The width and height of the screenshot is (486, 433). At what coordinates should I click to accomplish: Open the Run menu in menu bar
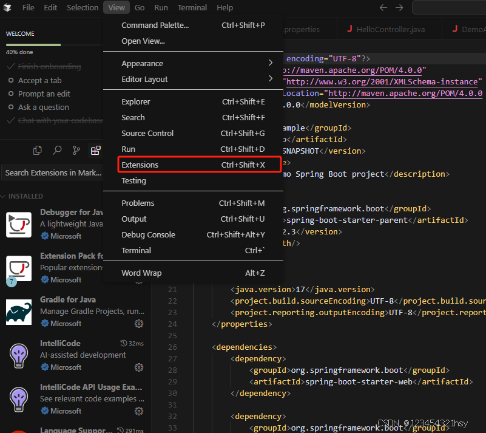tap(161, 7)
